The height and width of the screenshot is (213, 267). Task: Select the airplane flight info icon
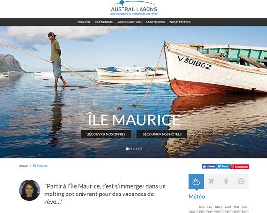coord(211,181)
